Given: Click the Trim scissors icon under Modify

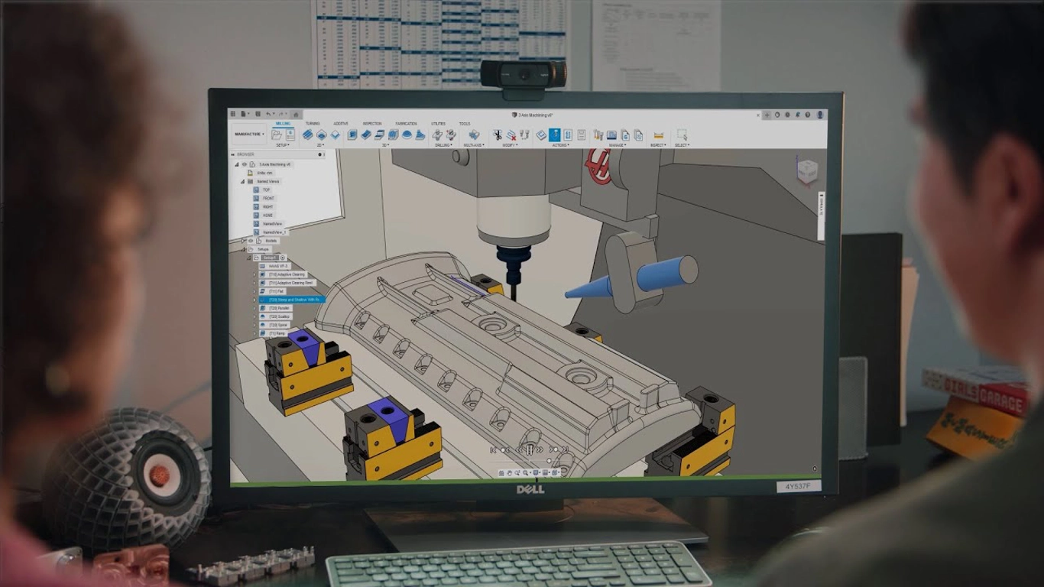Looking at the screenshot, I should (x=498, y=135).
